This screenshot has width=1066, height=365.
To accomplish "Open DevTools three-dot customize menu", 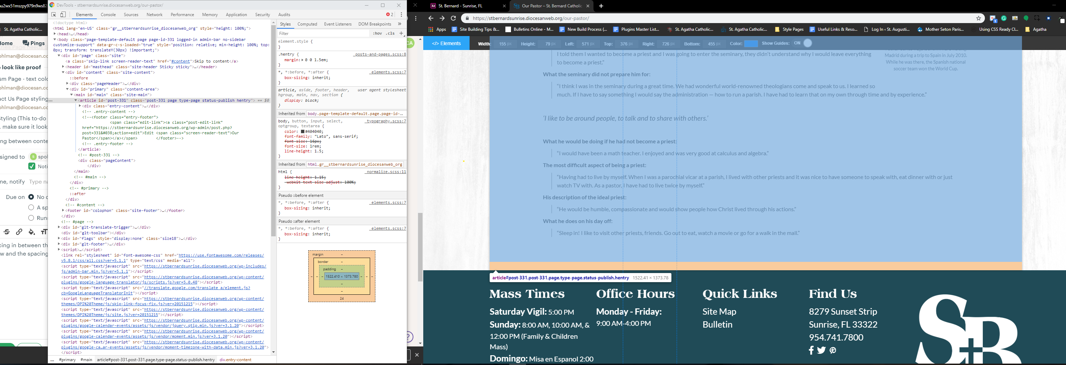I will (x=401, y=14).
